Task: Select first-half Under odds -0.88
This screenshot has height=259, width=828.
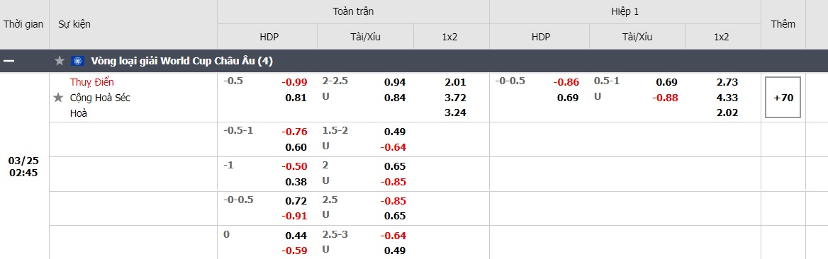Action: tap(665, 98)
